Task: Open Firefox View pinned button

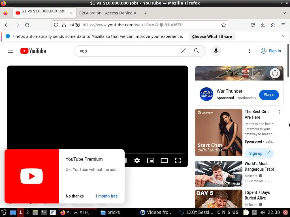Action: coord(6,13)
